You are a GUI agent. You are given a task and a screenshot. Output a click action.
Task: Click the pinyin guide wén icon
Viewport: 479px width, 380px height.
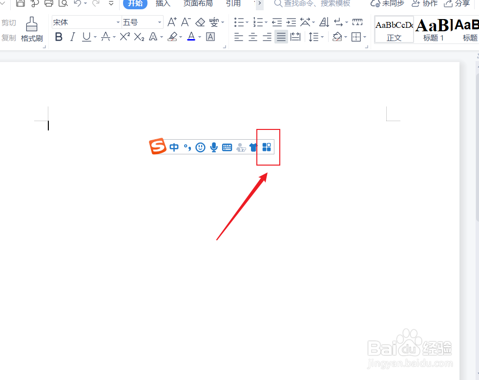214,22
